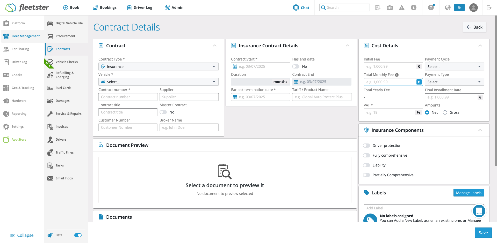The image size is (497, 243).
Task: Open the Payment Cycle dropdown
Action: click(454, 66)
